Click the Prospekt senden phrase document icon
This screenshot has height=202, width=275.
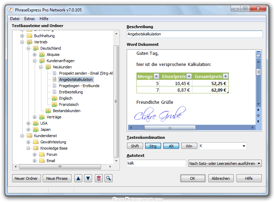click(55, 73)
